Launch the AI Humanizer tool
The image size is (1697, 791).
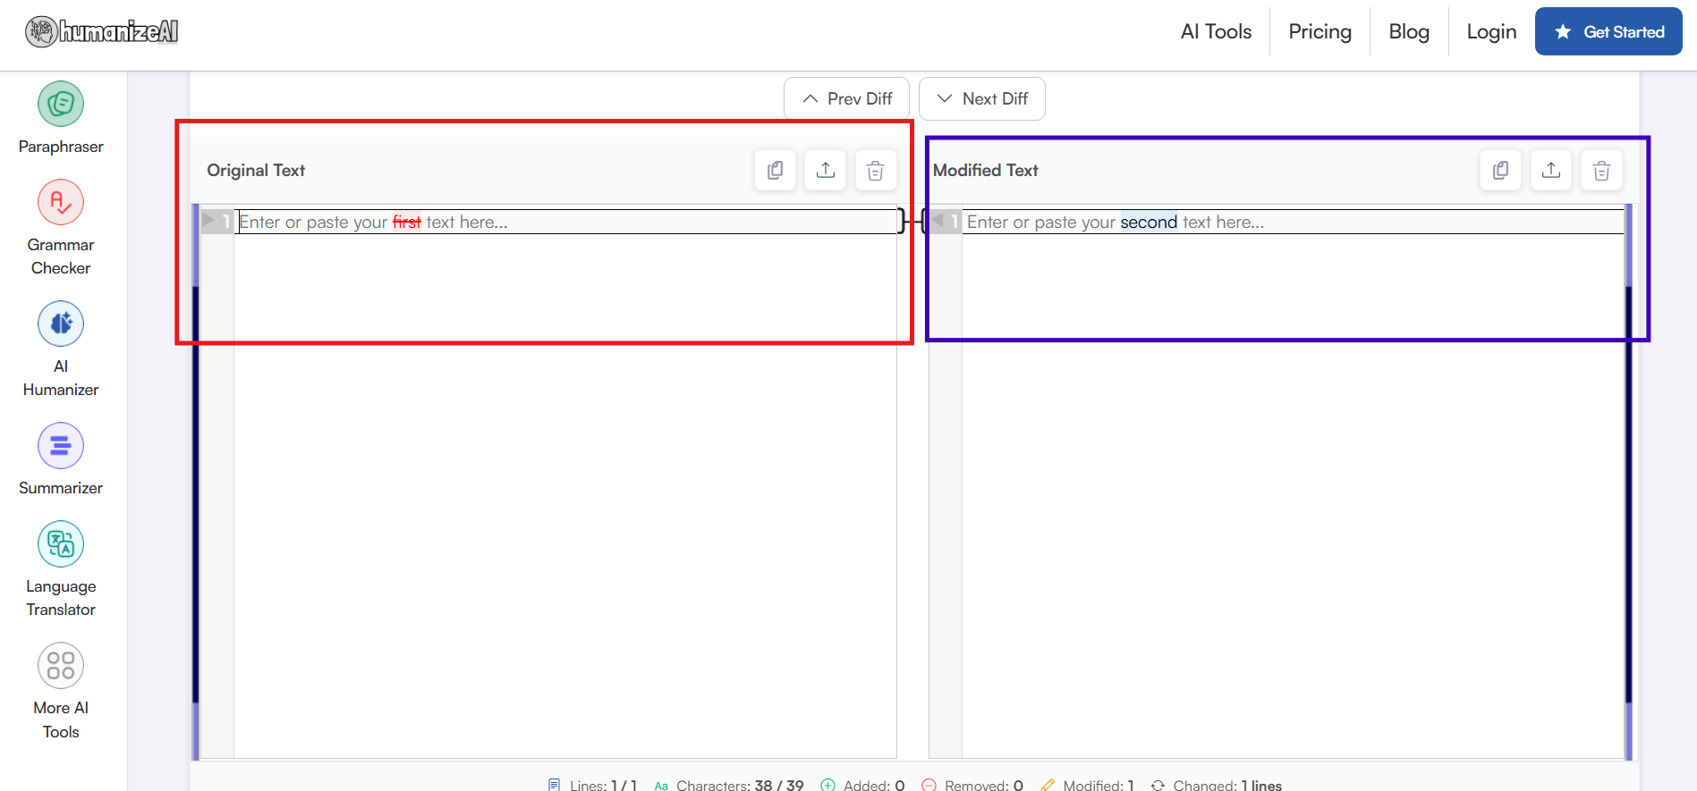(61, 324)
